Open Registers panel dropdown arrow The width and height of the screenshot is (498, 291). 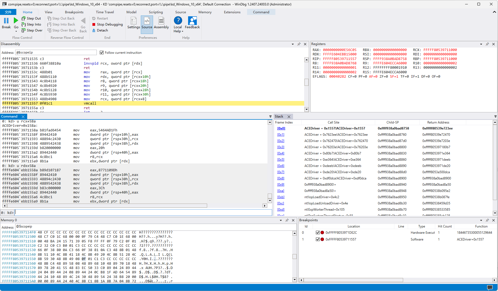pos(481,44)
